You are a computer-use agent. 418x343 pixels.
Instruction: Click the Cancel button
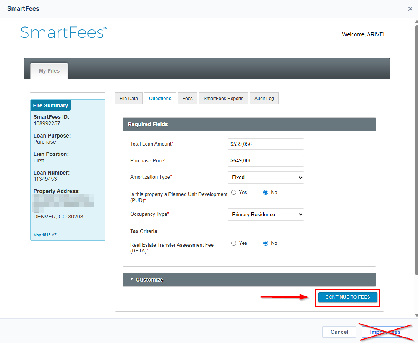click(339, 332)
